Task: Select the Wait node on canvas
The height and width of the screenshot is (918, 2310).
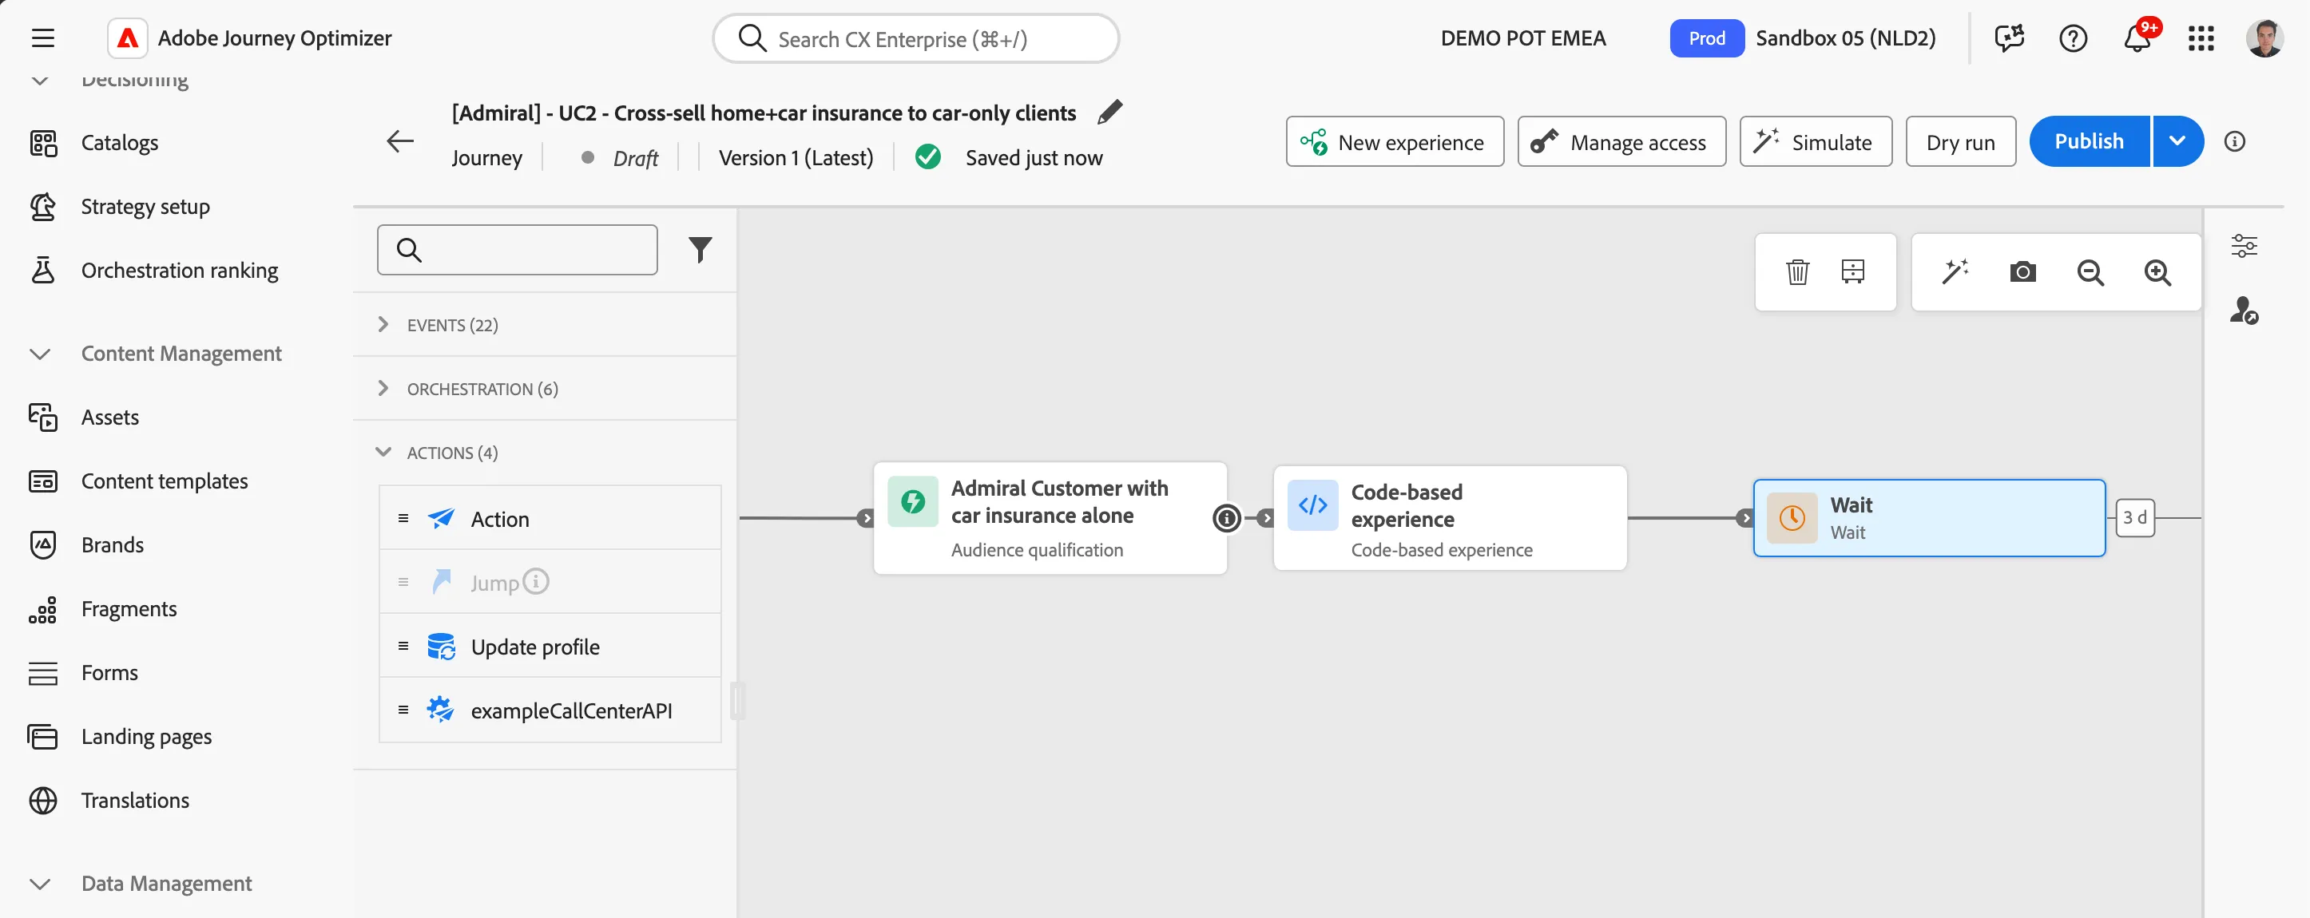Action: coord(1929,518)
